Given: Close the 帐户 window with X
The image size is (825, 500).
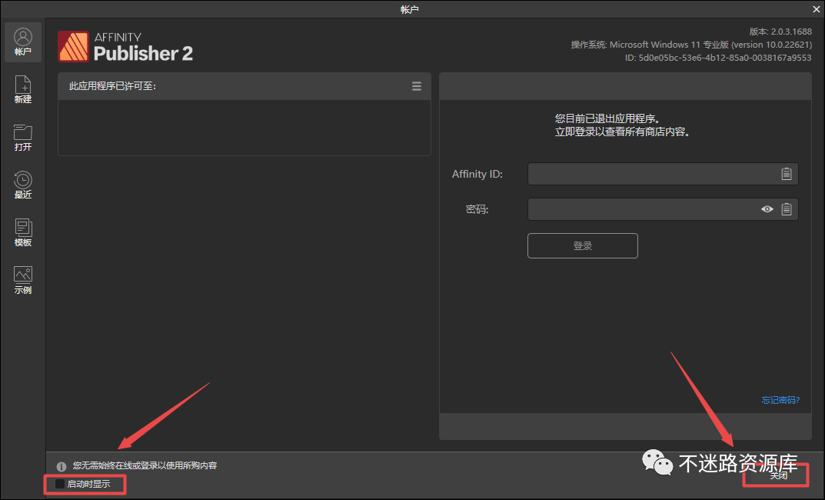Looking at the screenshot, I should pyautogui.click(x=816, y=9).
